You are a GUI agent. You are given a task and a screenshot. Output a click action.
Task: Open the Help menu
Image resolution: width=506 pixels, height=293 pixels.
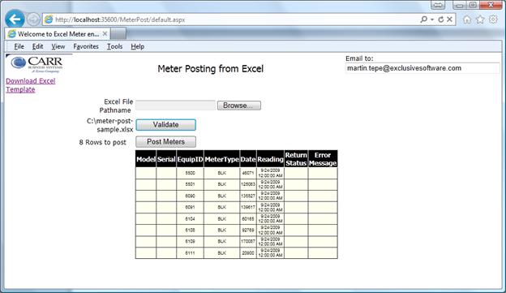tap(138, 46)
